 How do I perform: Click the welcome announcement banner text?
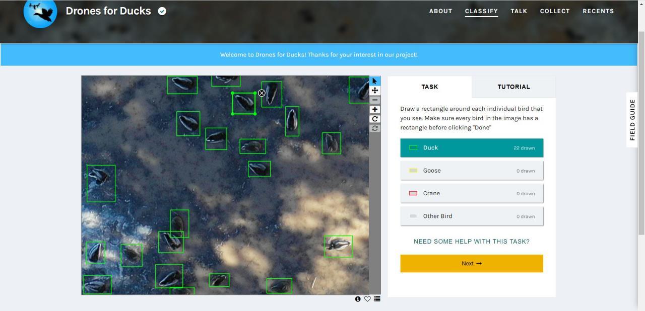tap(319, 54)
